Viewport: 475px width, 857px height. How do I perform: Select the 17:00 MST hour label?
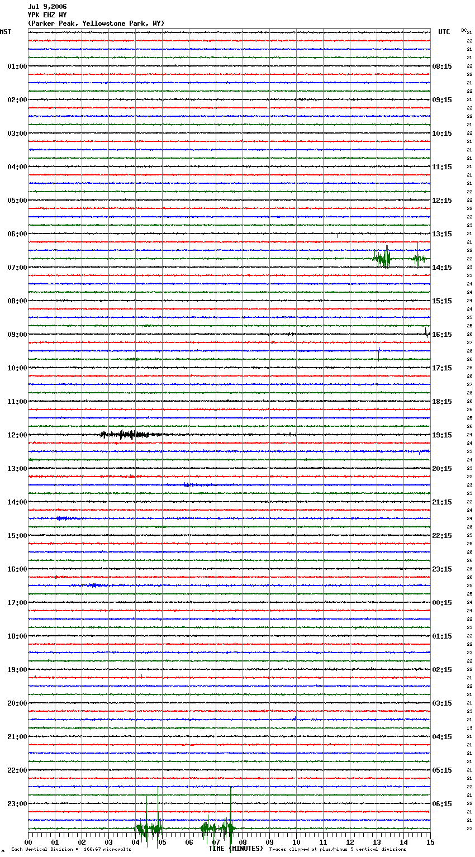(17, 603)
